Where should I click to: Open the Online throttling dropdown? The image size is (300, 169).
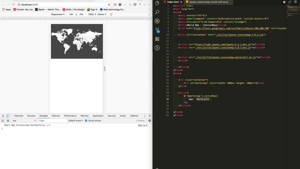pyautogui.click(x=102, y=15)
